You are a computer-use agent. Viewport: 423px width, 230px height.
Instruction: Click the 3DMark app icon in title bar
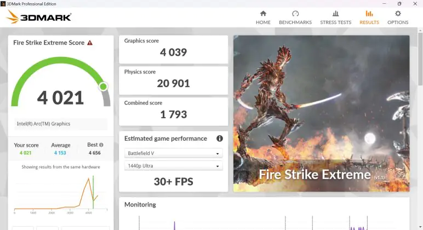[3, 4]
